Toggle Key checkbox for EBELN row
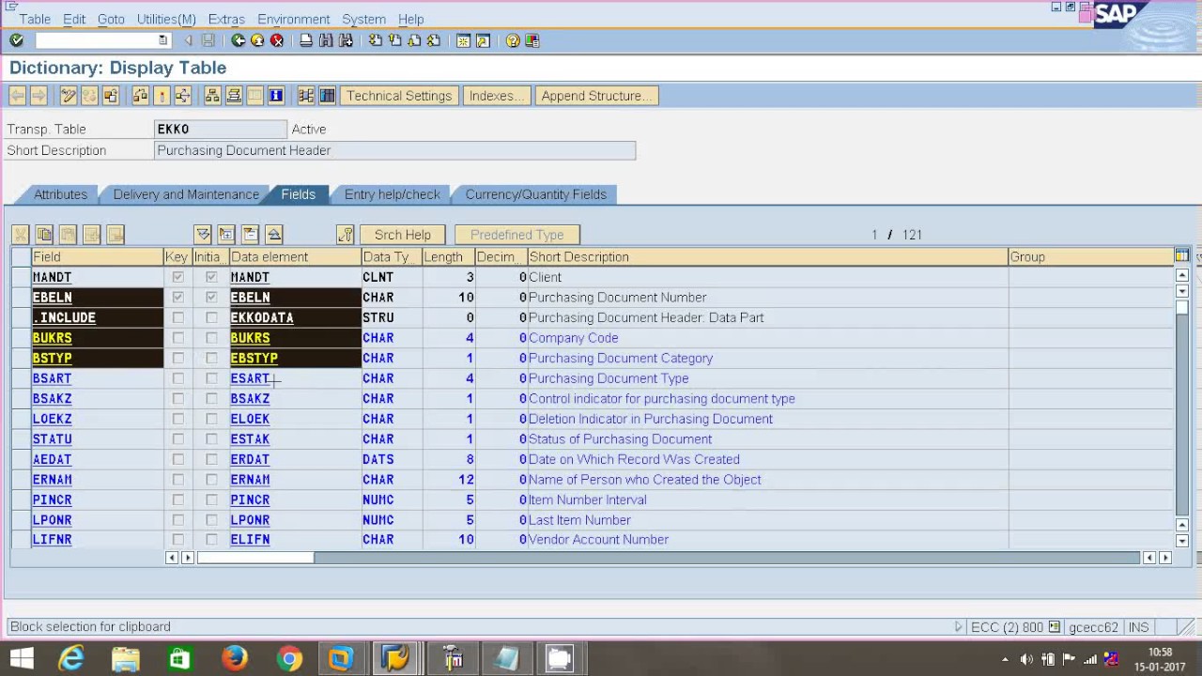 177,298
